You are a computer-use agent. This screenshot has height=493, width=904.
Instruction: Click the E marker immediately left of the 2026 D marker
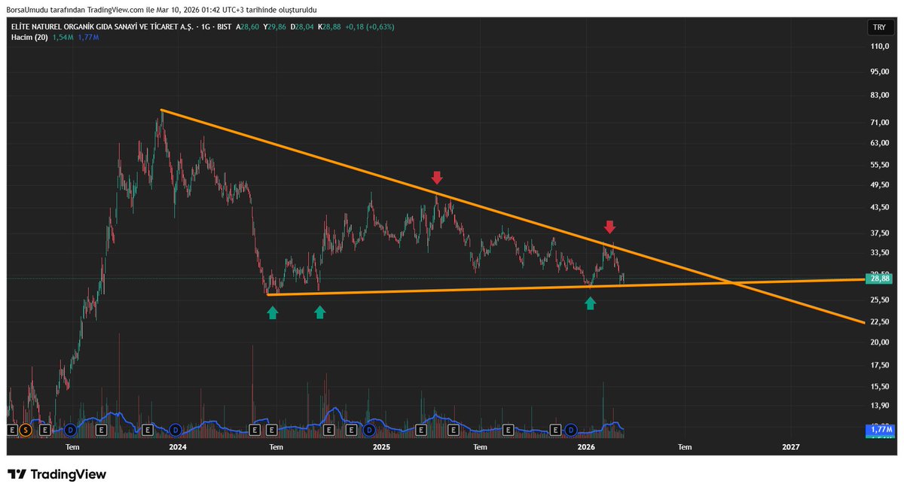(x=555, y=430)
